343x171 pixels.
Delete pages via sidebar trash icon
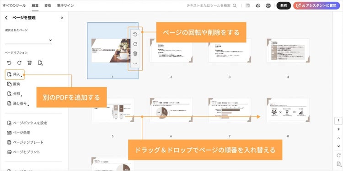pyautogui.click(x=30, y=63)
